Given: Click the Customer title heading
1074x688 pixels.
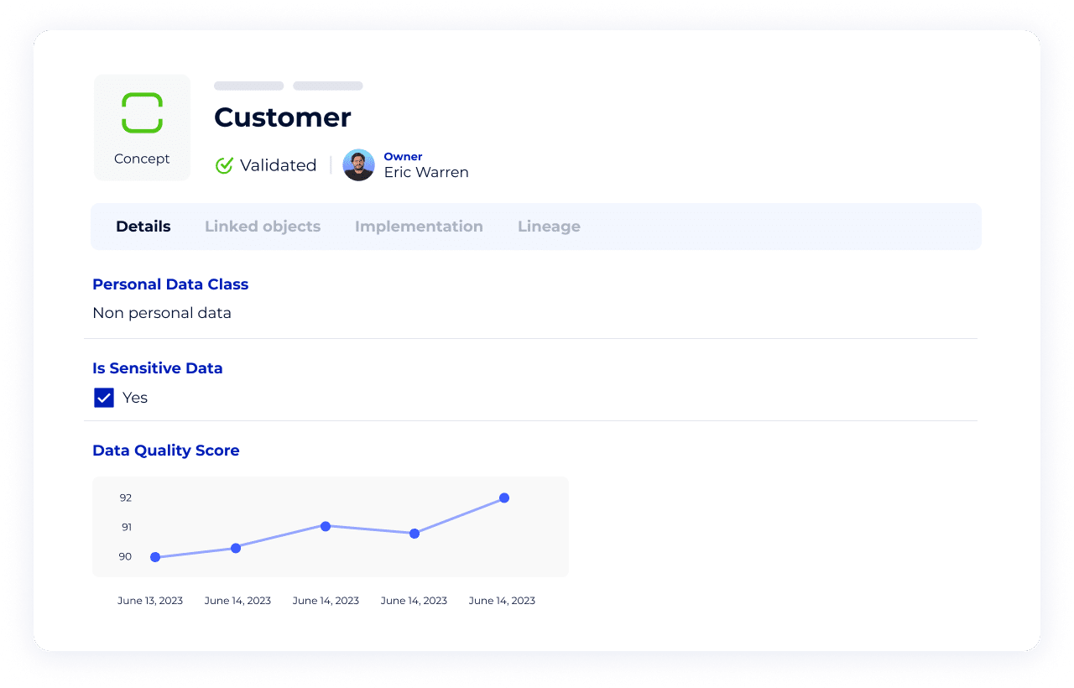Looking at the screenshot, I should [x=283, y=117].
